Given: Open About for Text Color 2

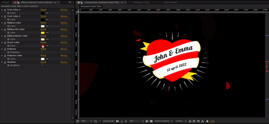Looking at the screenshot, I should point(64,16).
